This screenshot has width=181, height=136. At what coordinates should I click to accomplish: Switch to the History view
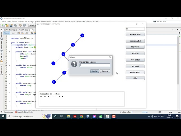pyautogui.click(x=13, y=33)
